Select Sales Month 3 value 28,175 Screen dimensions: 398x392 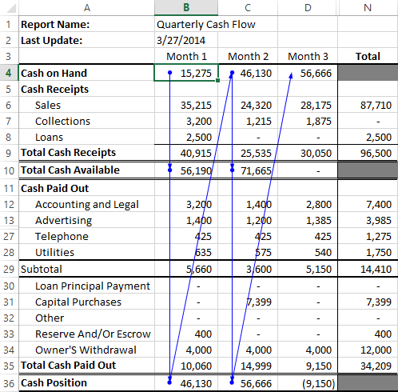point(308,105)
